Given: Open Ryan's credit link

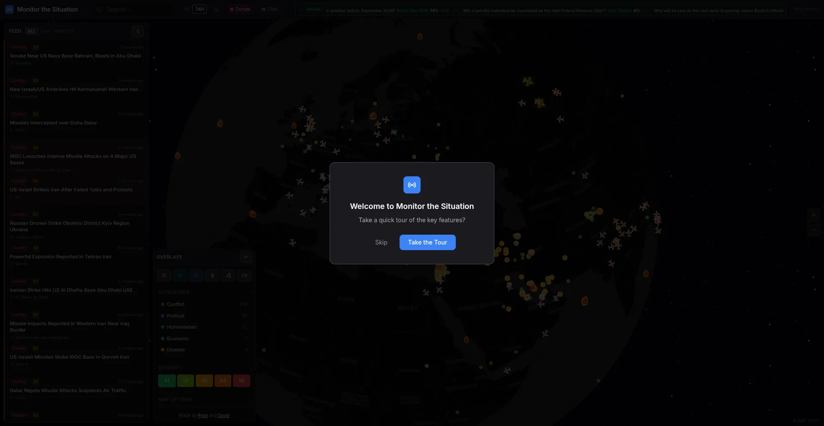Looking at the screenshot, I should (203, 415).
